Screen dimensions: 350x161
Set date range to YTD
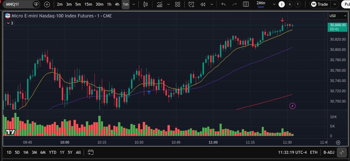point(53,152)
